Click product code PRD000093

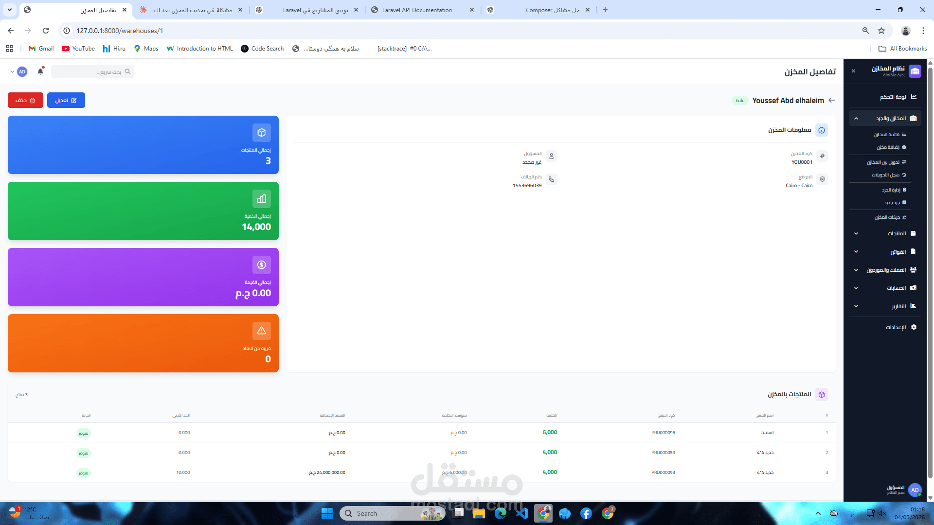click(663, 472)
